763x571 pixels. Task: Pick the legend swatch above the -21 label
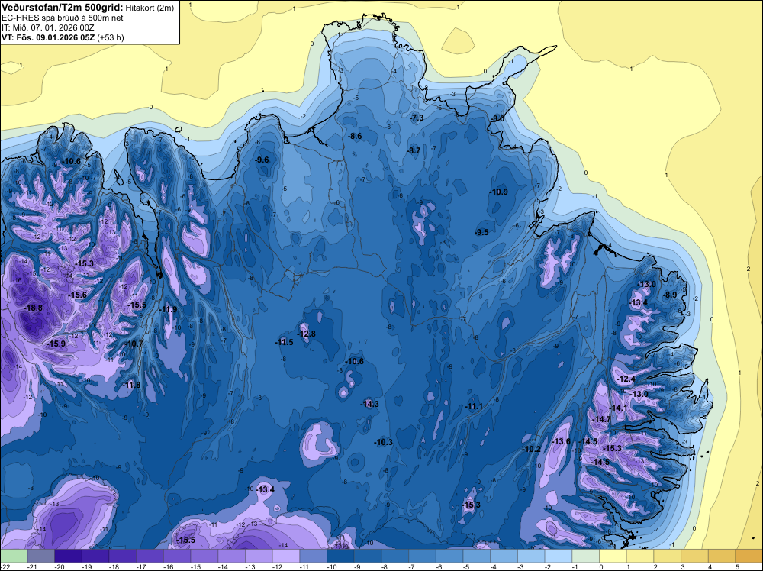[x=41, y=556]
